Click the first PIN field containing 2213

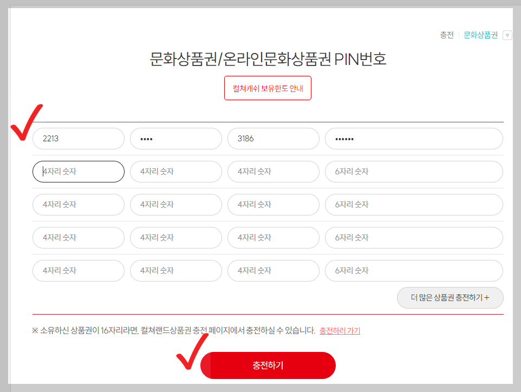[x=79, y=139]
